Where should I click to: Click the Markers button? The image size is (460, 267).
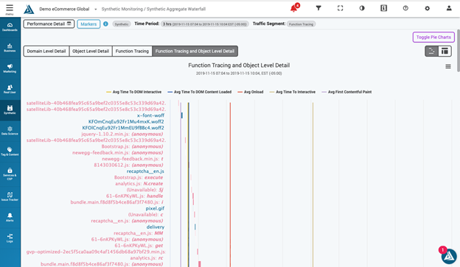(x=88, y=24)
